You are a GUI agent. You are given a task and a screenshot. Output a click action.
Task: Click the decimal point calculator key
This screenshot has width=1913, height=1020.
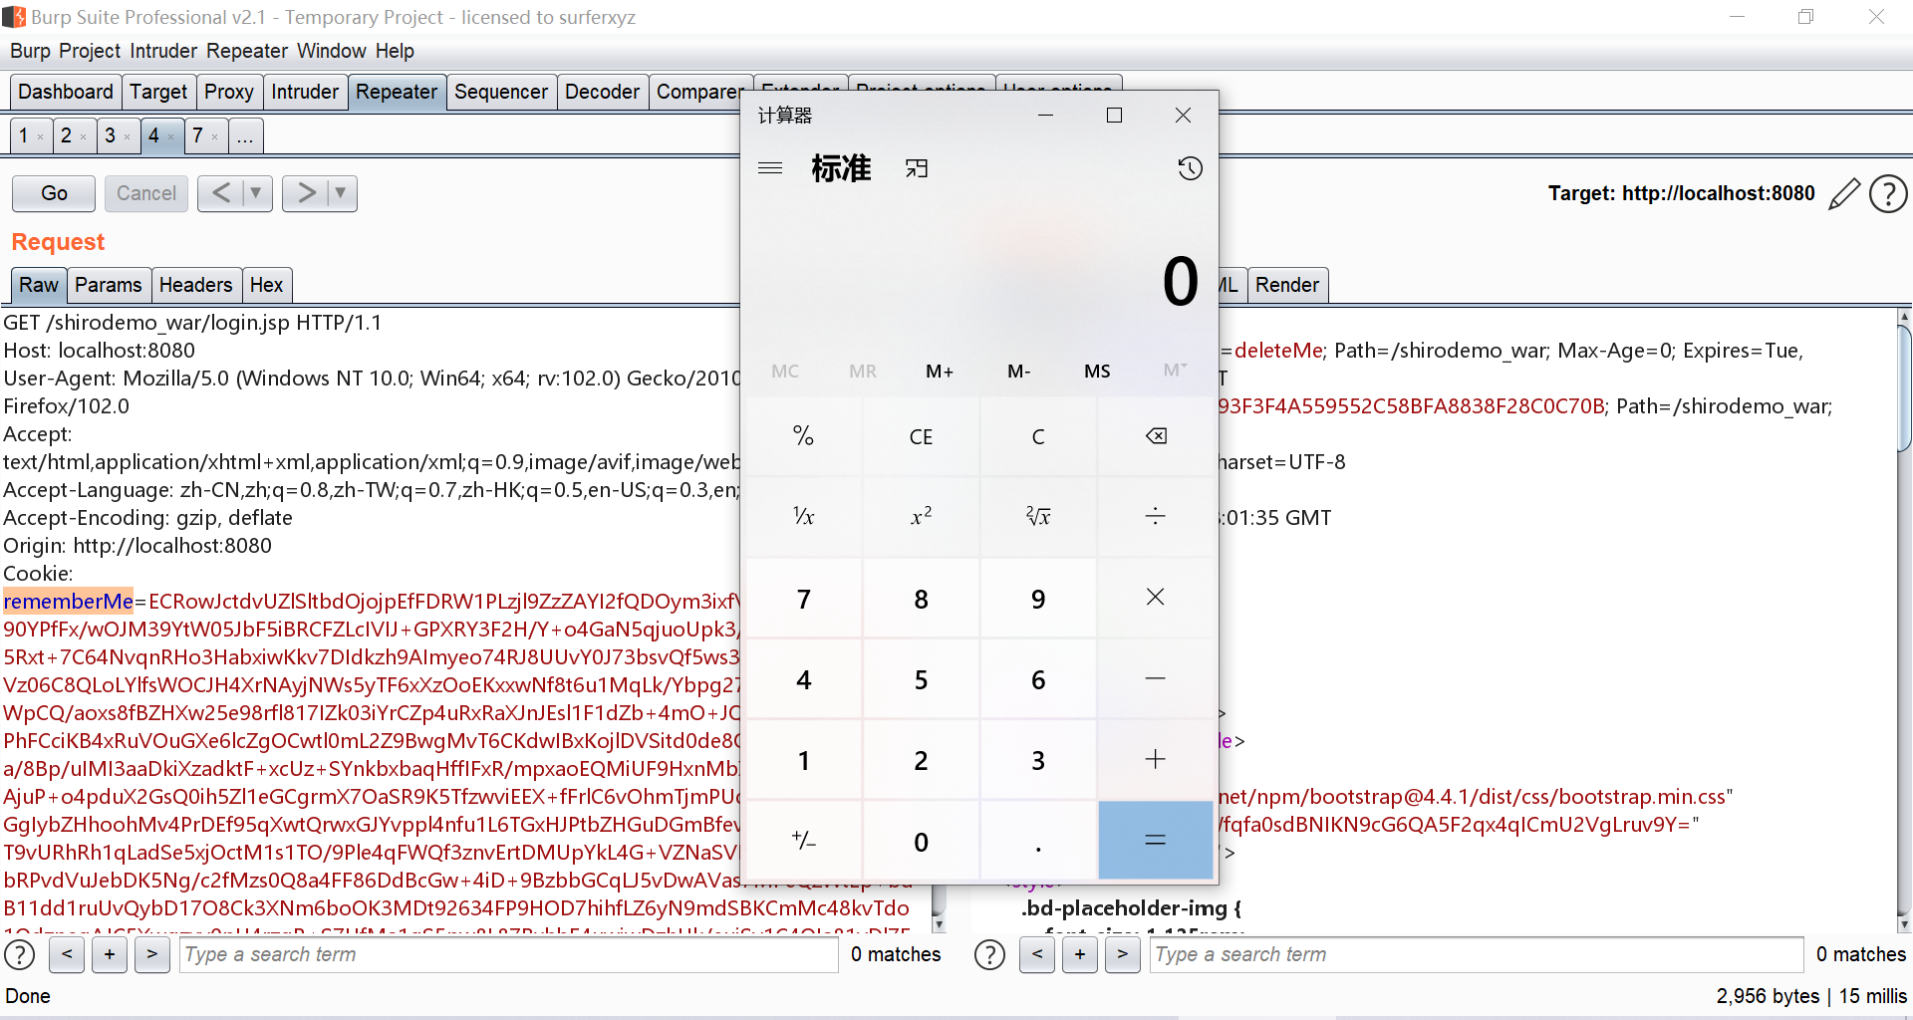click(x=1038, y=841)
